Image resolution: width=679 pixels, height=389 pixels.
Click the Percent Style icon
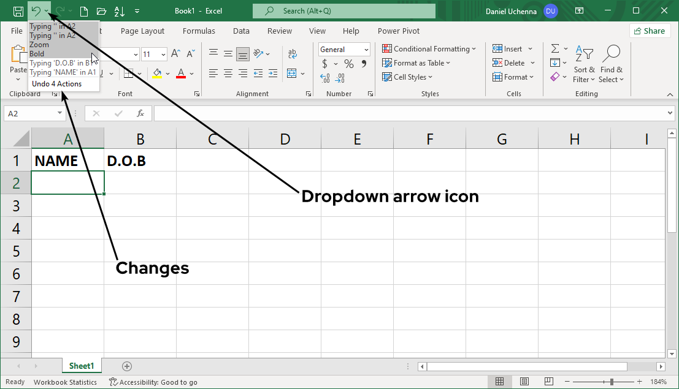[348, 64]
